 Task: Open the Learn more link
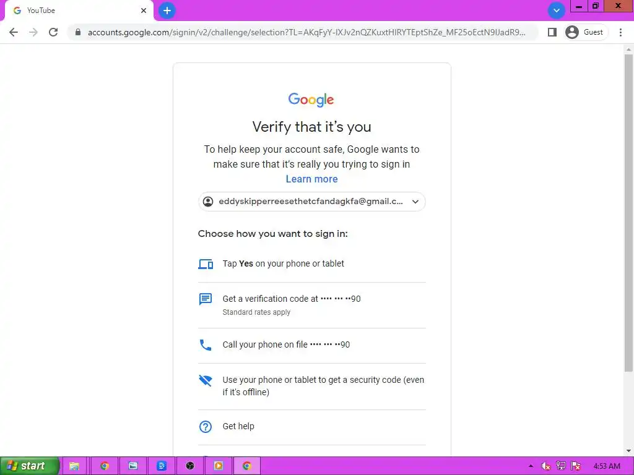coord(311,179)
